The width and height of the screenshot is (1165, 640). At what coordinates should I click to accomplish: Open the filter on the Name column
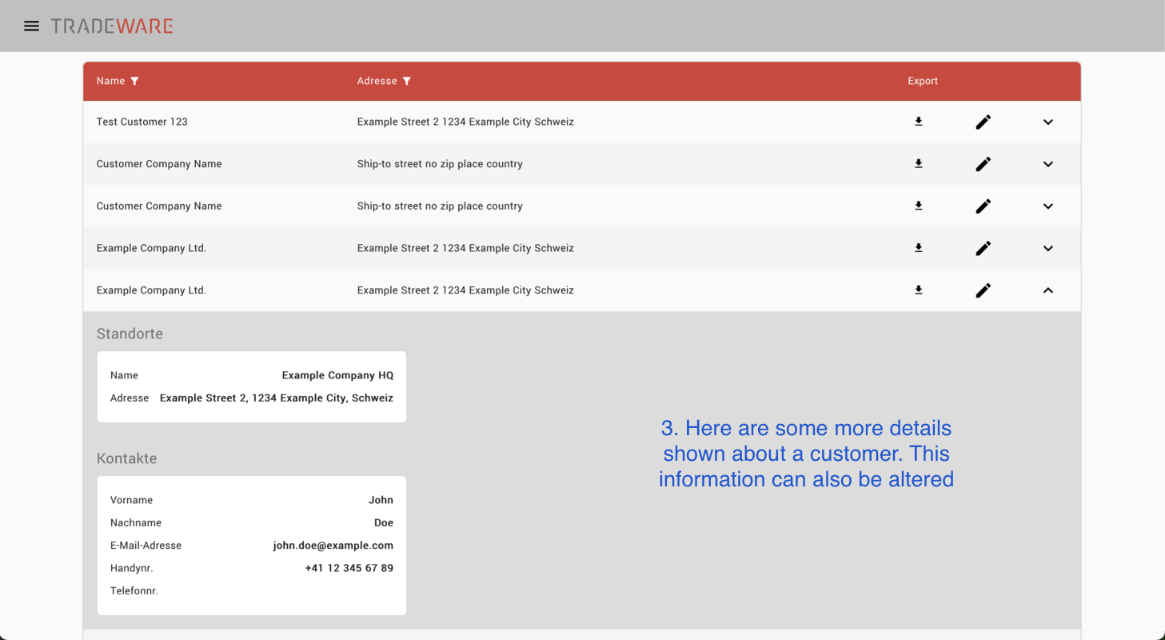pyautogui.click(x=134, y=81)
